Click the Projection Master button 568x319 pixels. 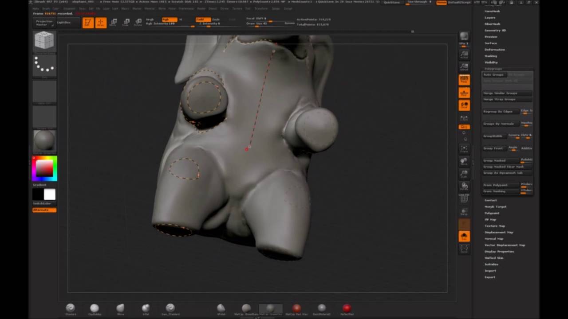(44, 23)
